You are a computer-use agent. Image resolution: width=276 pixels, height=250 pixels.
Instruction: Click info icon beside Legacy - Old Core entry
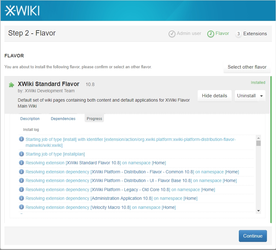(x=22, y=190)
